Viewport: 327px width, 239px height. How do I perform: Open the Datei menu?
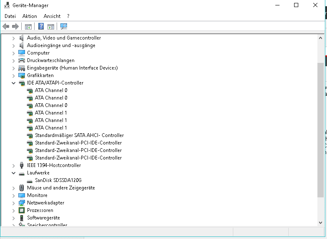click(10, 16)
